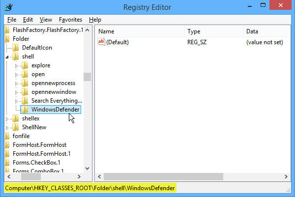
Task: Click the Type column header
Action: 213,31
